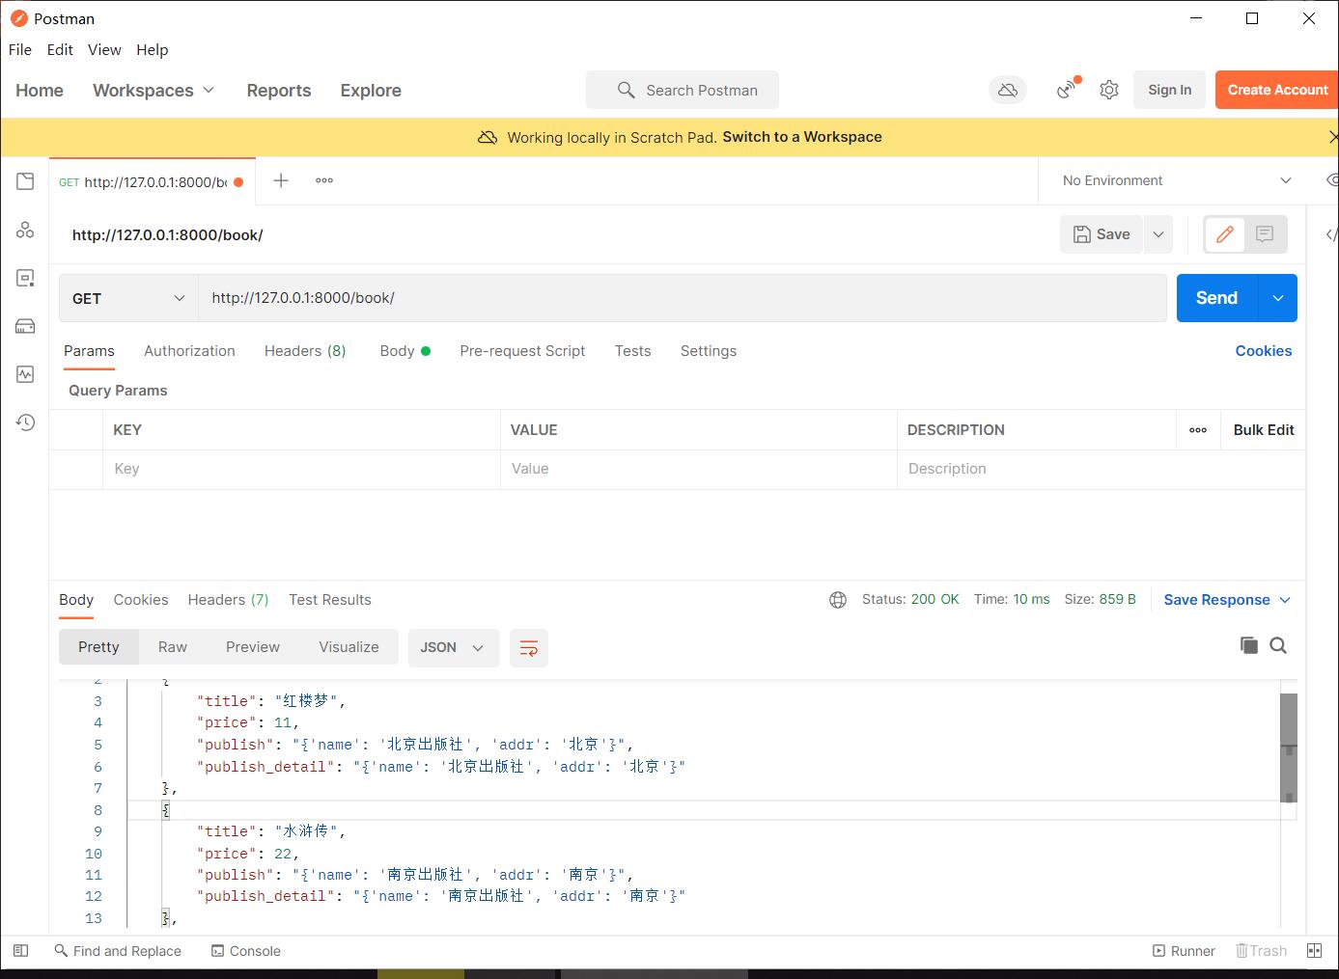This screenshot has width=1339, height=979.
Task: Switch to the request Headers (8) tab
Action: 305,351
